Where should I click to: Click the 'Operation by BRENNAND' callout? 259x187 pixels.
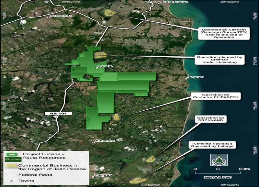point(211,119)
